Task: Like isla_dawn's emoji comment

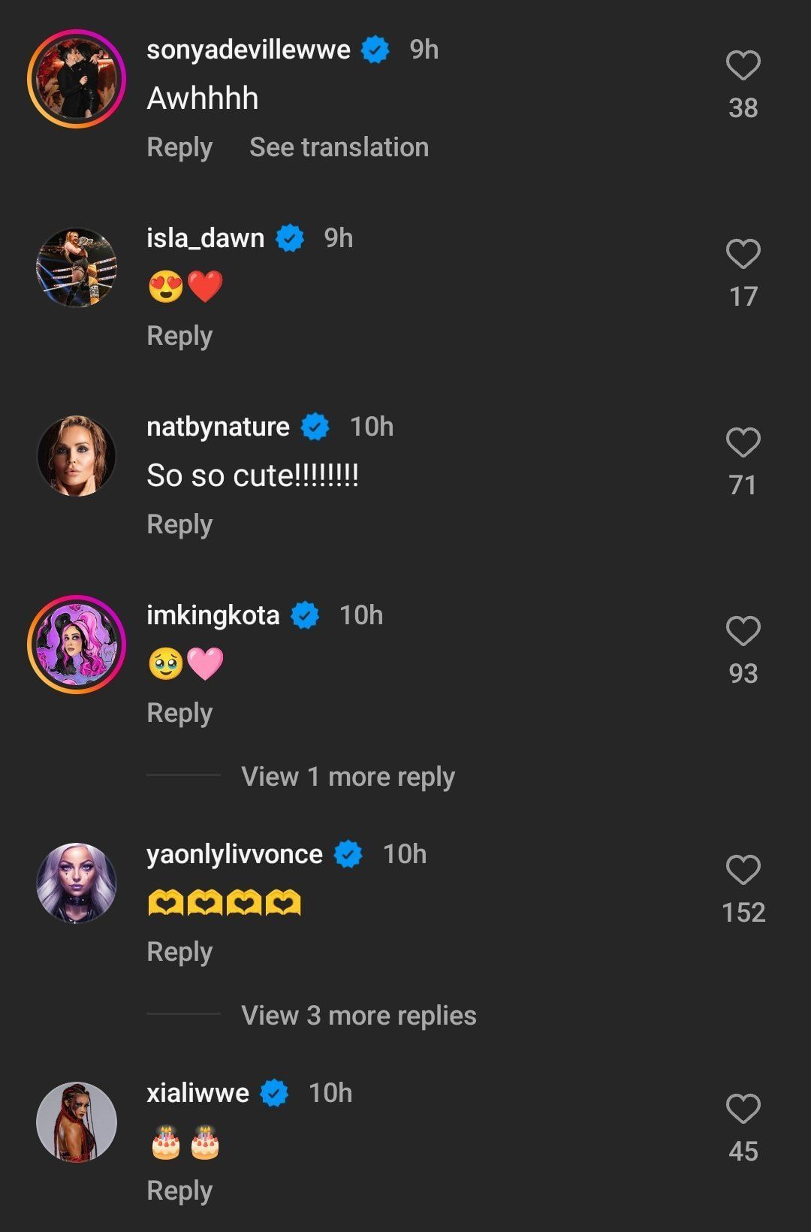Action: (743, 255)
